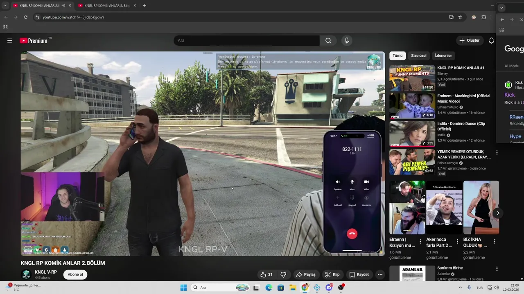Open options for Aker hoca Shorts item
Screen dimensions: 524x294
click(457, 241)
